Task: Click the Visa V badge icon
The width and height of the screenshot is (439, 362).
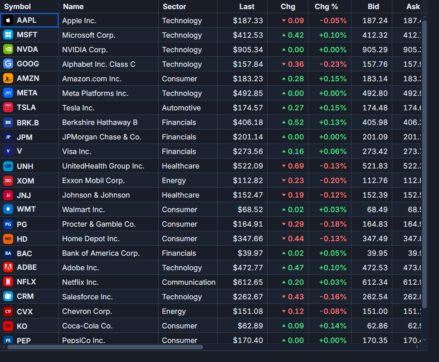Action: coord(8,151)
